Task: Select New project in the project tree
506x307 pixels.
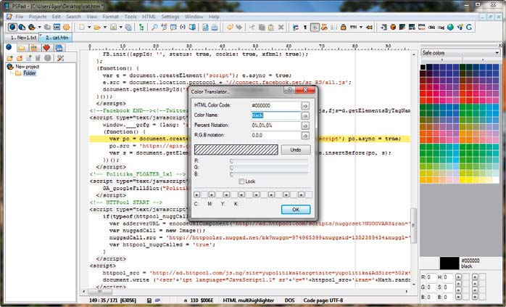Action: tap(27, 67)
